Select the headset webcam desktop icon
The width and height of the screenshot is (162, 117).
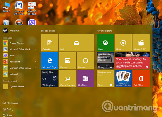click(19, 22)
